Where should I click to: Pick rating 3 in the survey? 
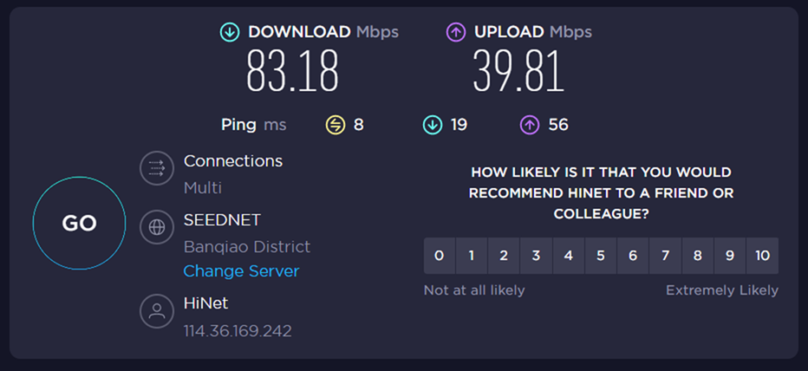click(536, 256)
